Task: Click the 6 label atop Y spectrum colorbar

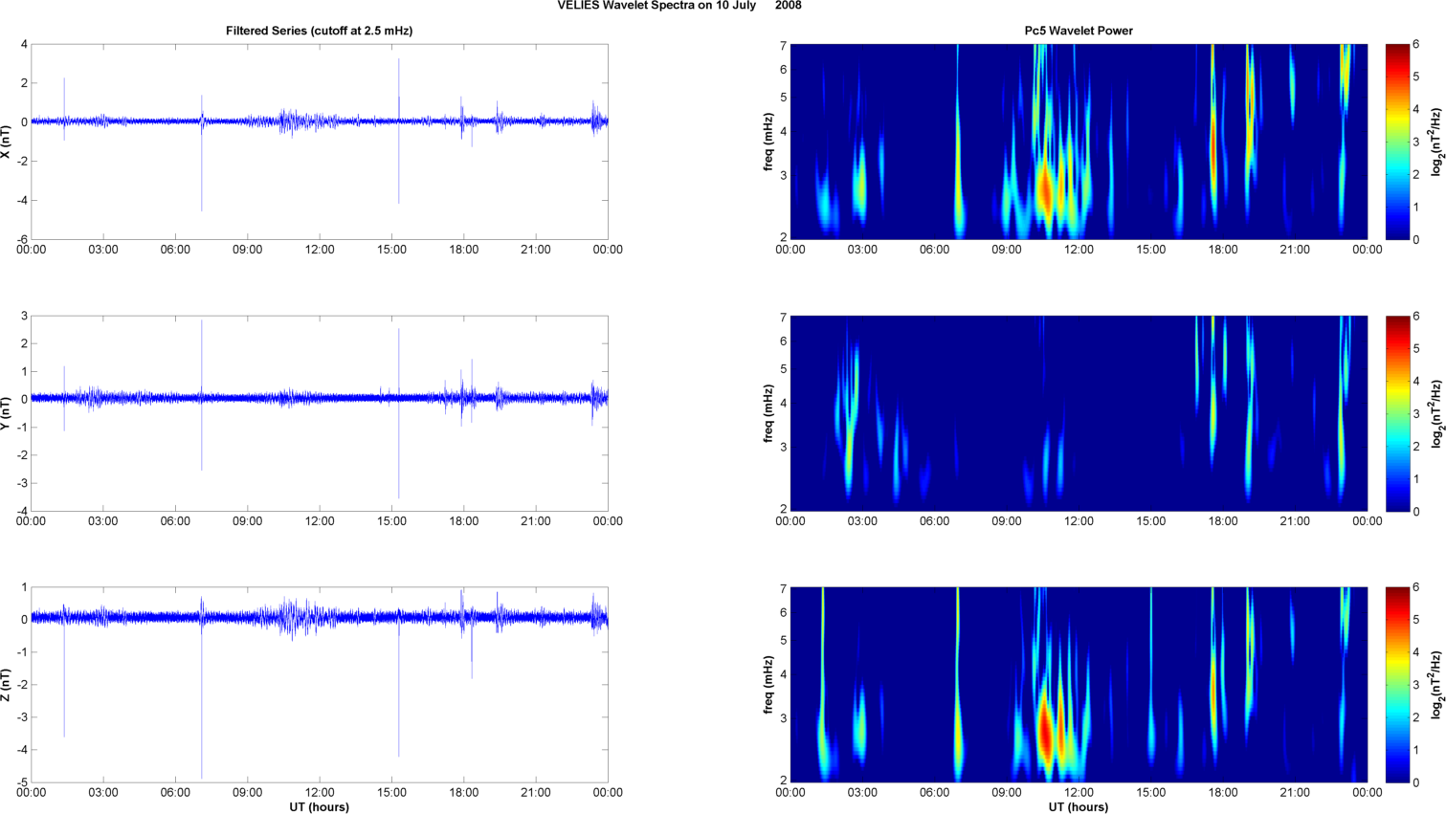Action: pos(1416,316)
